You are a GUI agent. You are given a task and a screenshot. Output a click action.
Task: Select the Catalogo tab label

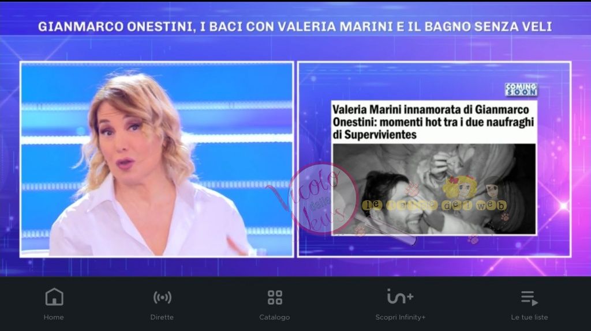click(x=274, y=317)
